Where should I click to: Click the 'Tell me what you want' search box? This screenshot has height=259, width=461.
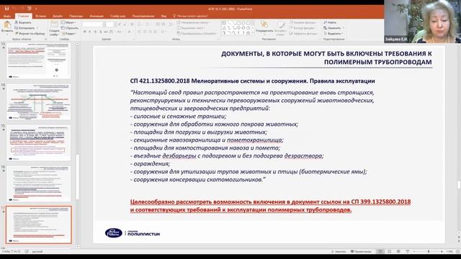(190, 16)
